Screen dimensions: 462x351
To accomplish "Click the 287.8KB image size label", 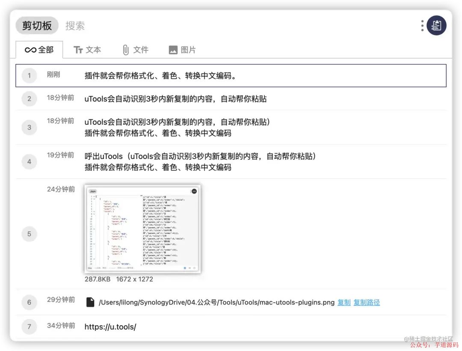I will tap(98, 279).
